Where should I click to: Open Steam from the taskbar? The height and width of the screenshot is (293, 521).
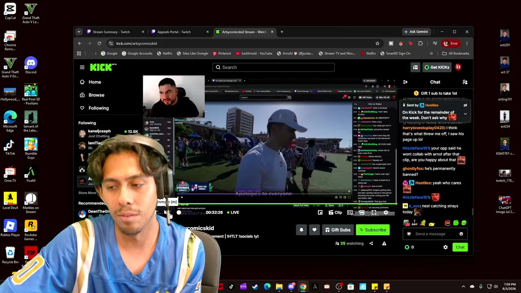(x=255, y=287)
